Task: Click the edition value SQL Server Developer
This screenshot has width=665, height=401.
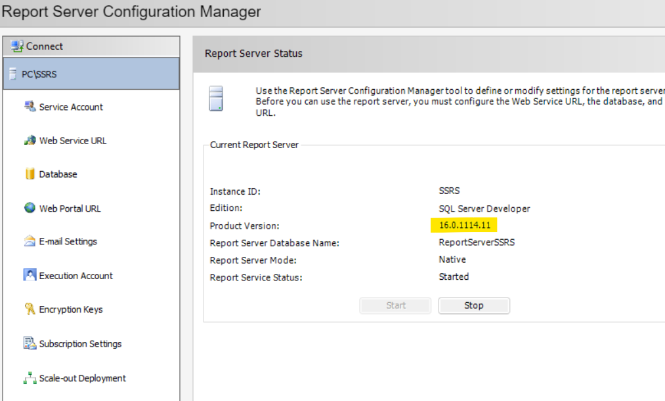Action: [484, 208]
